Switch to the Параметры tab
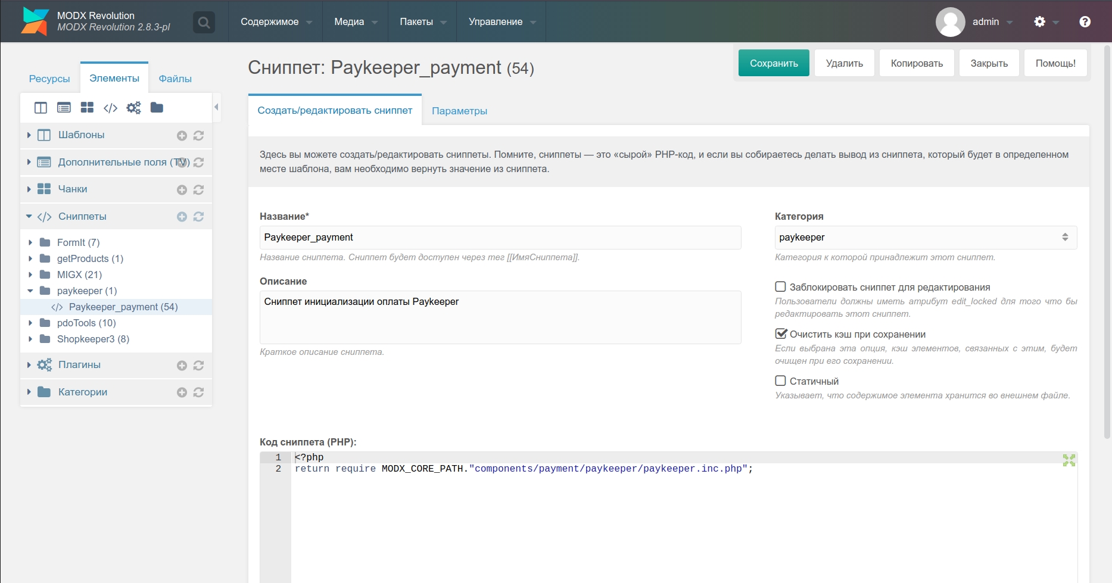Screen dimensions: 1112x583 pos(459,111)
